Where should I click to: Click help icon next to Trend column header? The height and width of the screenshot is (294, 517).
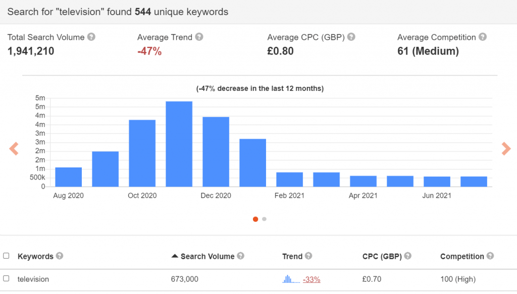coord(308,256)
